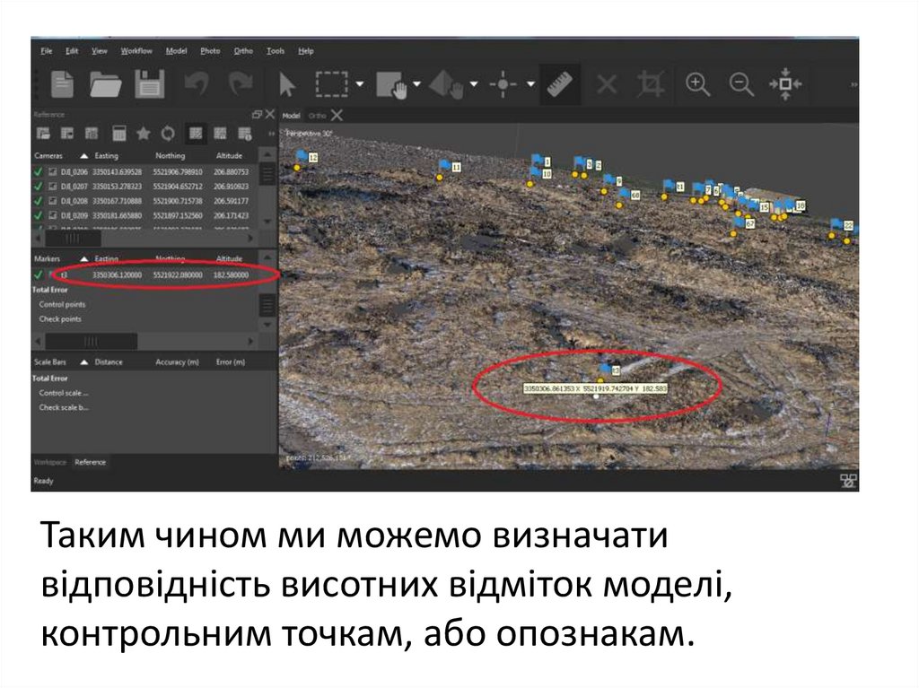Toggle the check for camera DJI_0208
Screen dimensions: 919x688
[38, 201]
